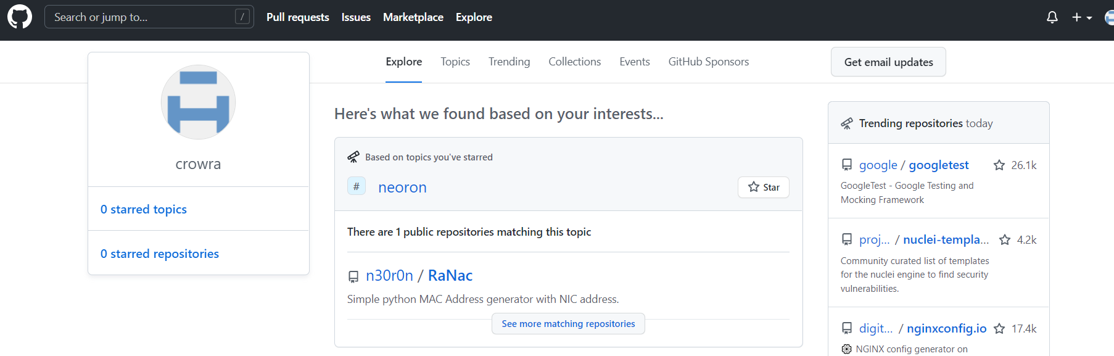Click repository icon next to n30r0n / RaNac
This screenshot has height=356, width=1114.
pos(353,277)
